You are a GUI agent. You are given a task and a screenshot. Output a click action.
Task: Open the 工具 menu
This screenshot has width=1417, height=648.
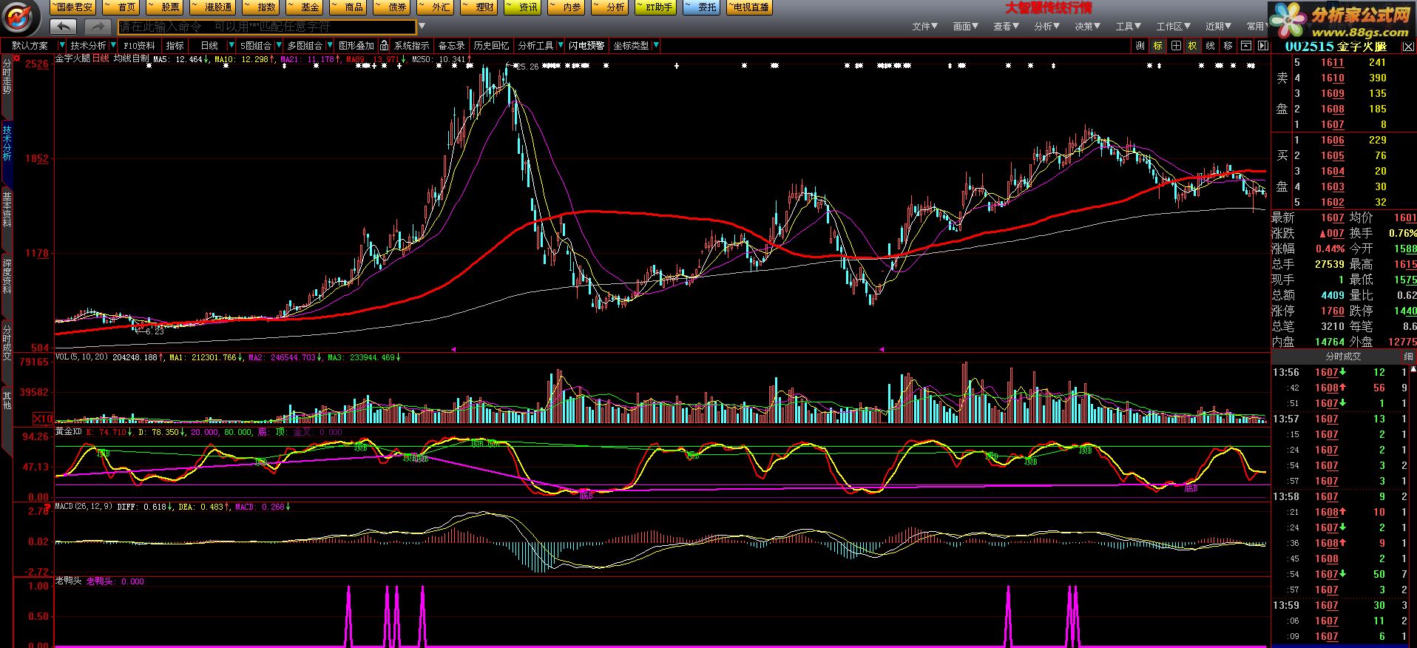coord(1129,27)
